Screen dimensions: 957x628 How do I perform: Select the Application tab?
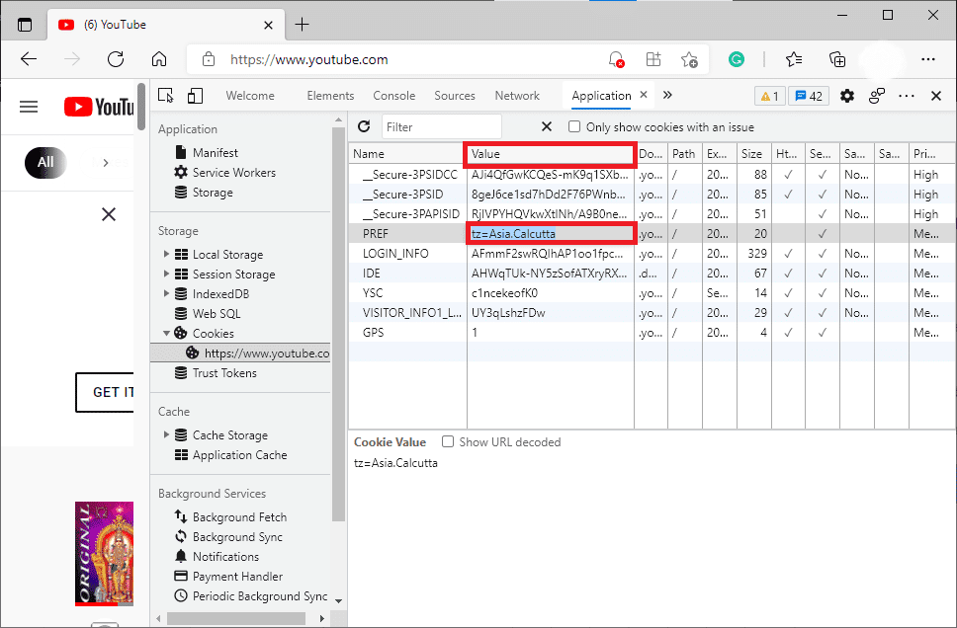tap(601, 96)
